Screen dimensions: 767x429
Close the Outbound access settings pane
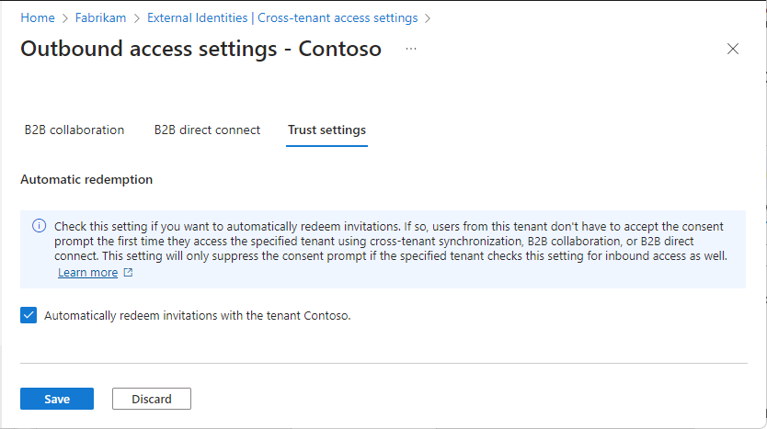(733, 50)
